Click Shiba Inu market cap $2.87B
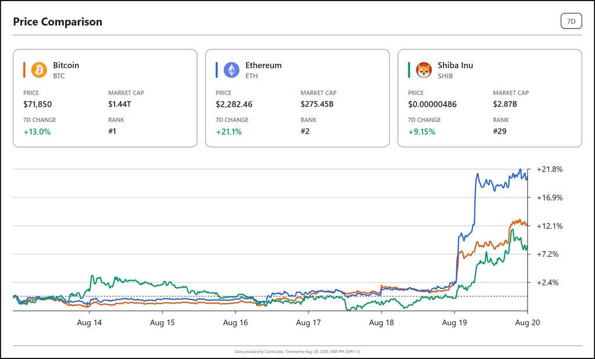Image resolution: width=595 pixels, height=359 pixels. pos(505,104)
